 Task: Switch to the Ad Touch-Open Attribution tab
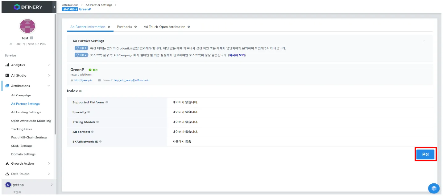(x=164, y=27)
